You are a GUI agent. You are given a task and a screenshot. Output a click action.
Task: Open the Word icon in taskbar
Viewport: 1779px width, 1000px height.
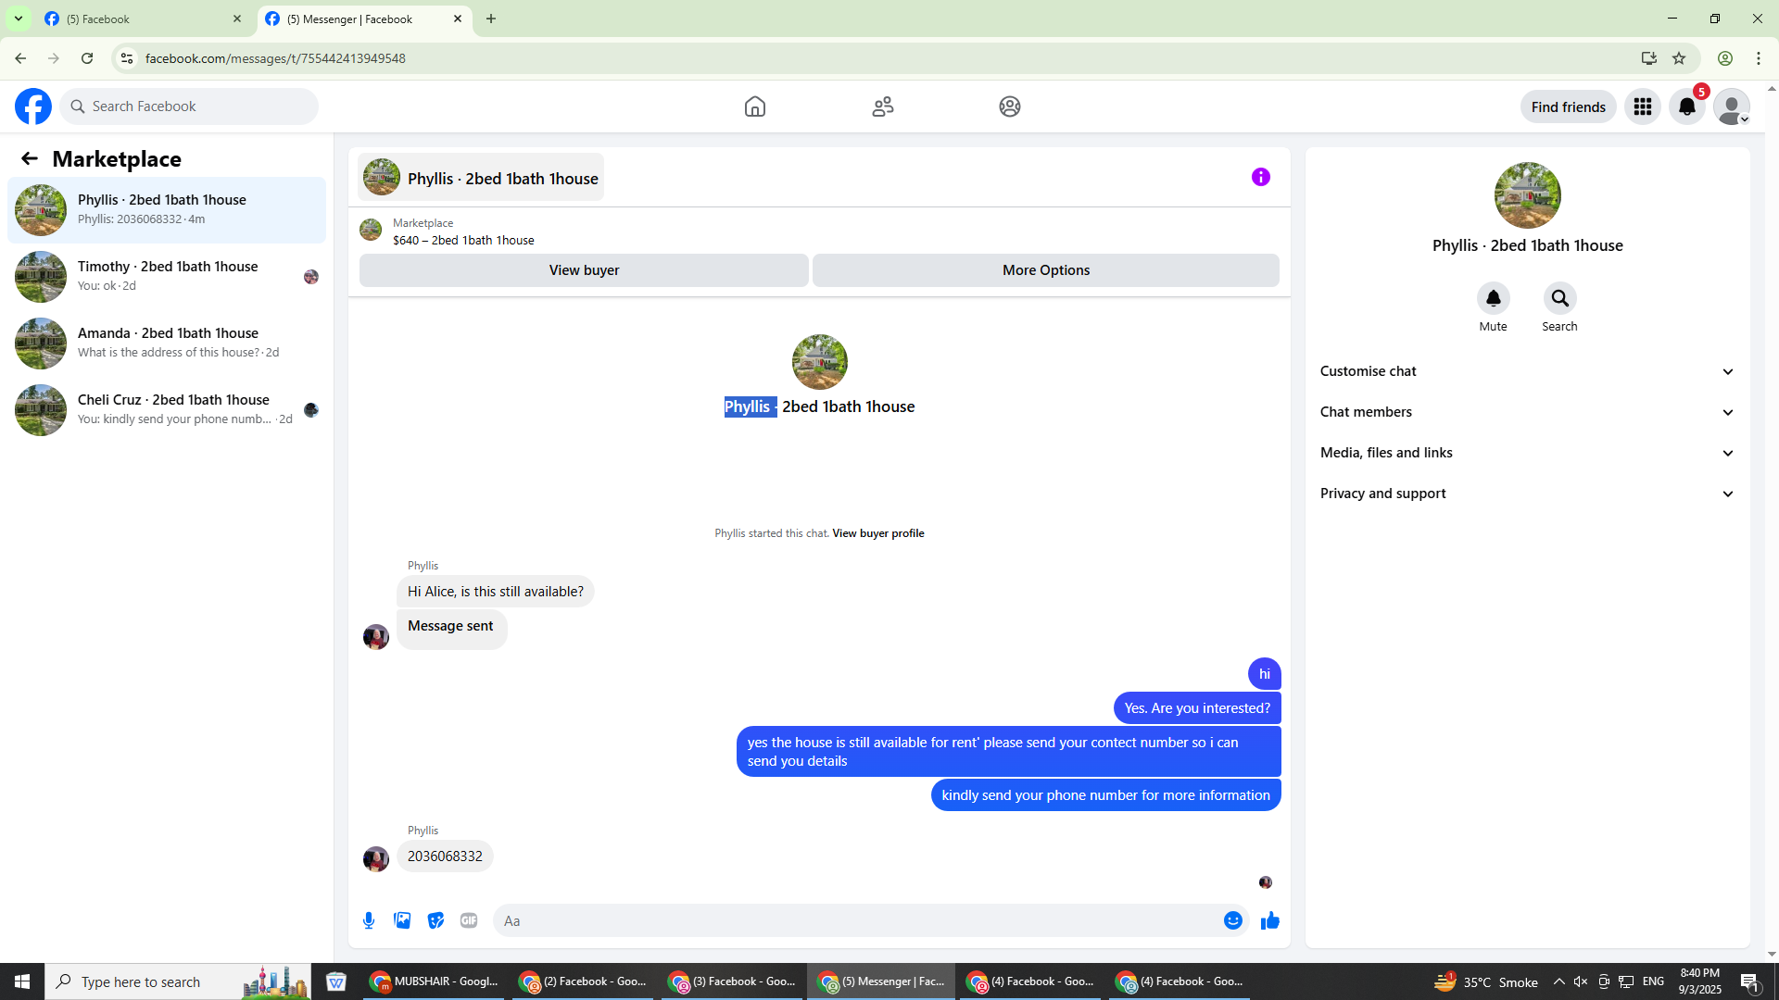pyautogui.click(x=336, y=981)
